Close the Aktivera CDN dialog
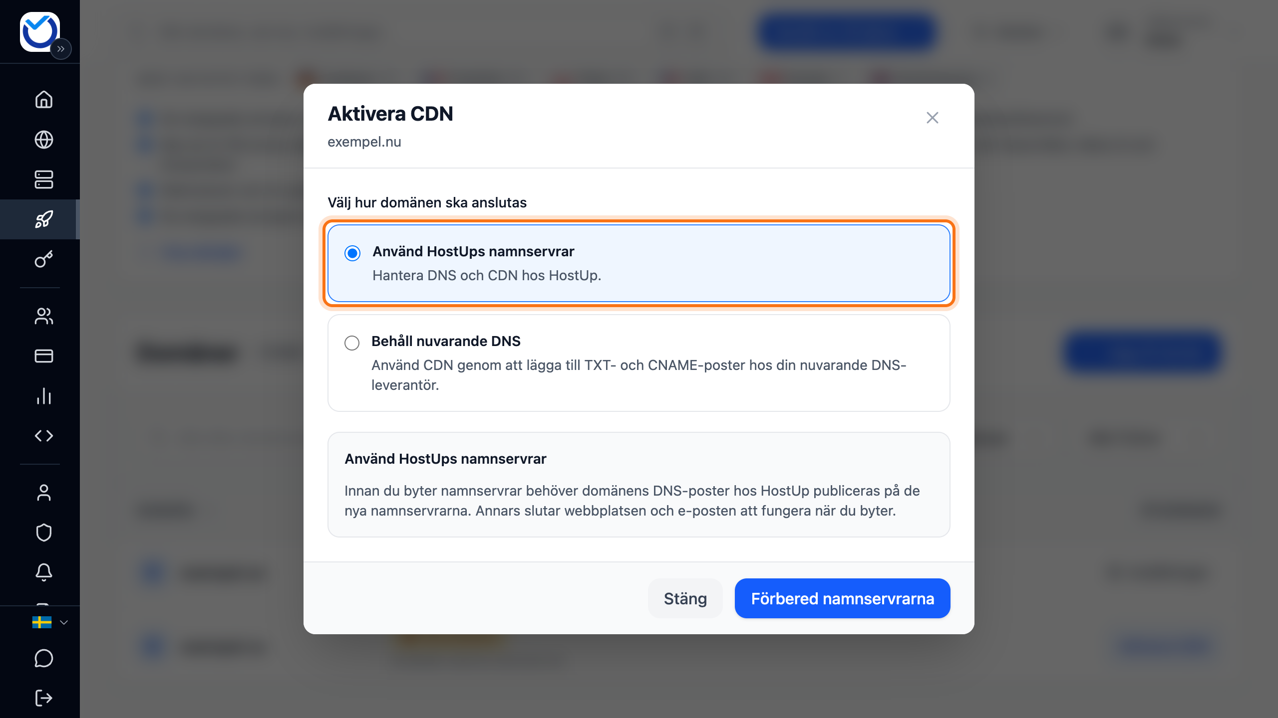 pos(933,118)
